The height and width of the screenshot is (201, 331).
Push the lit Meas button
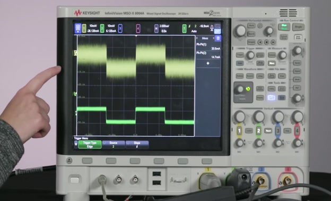[272, 63]
